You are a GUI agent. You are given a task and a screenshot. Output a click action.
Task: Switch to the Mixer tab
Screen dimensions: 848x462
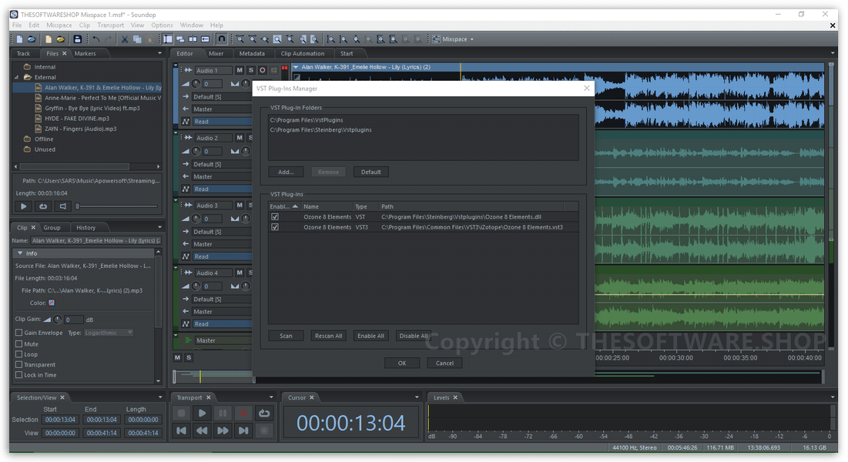click(216, 53)
